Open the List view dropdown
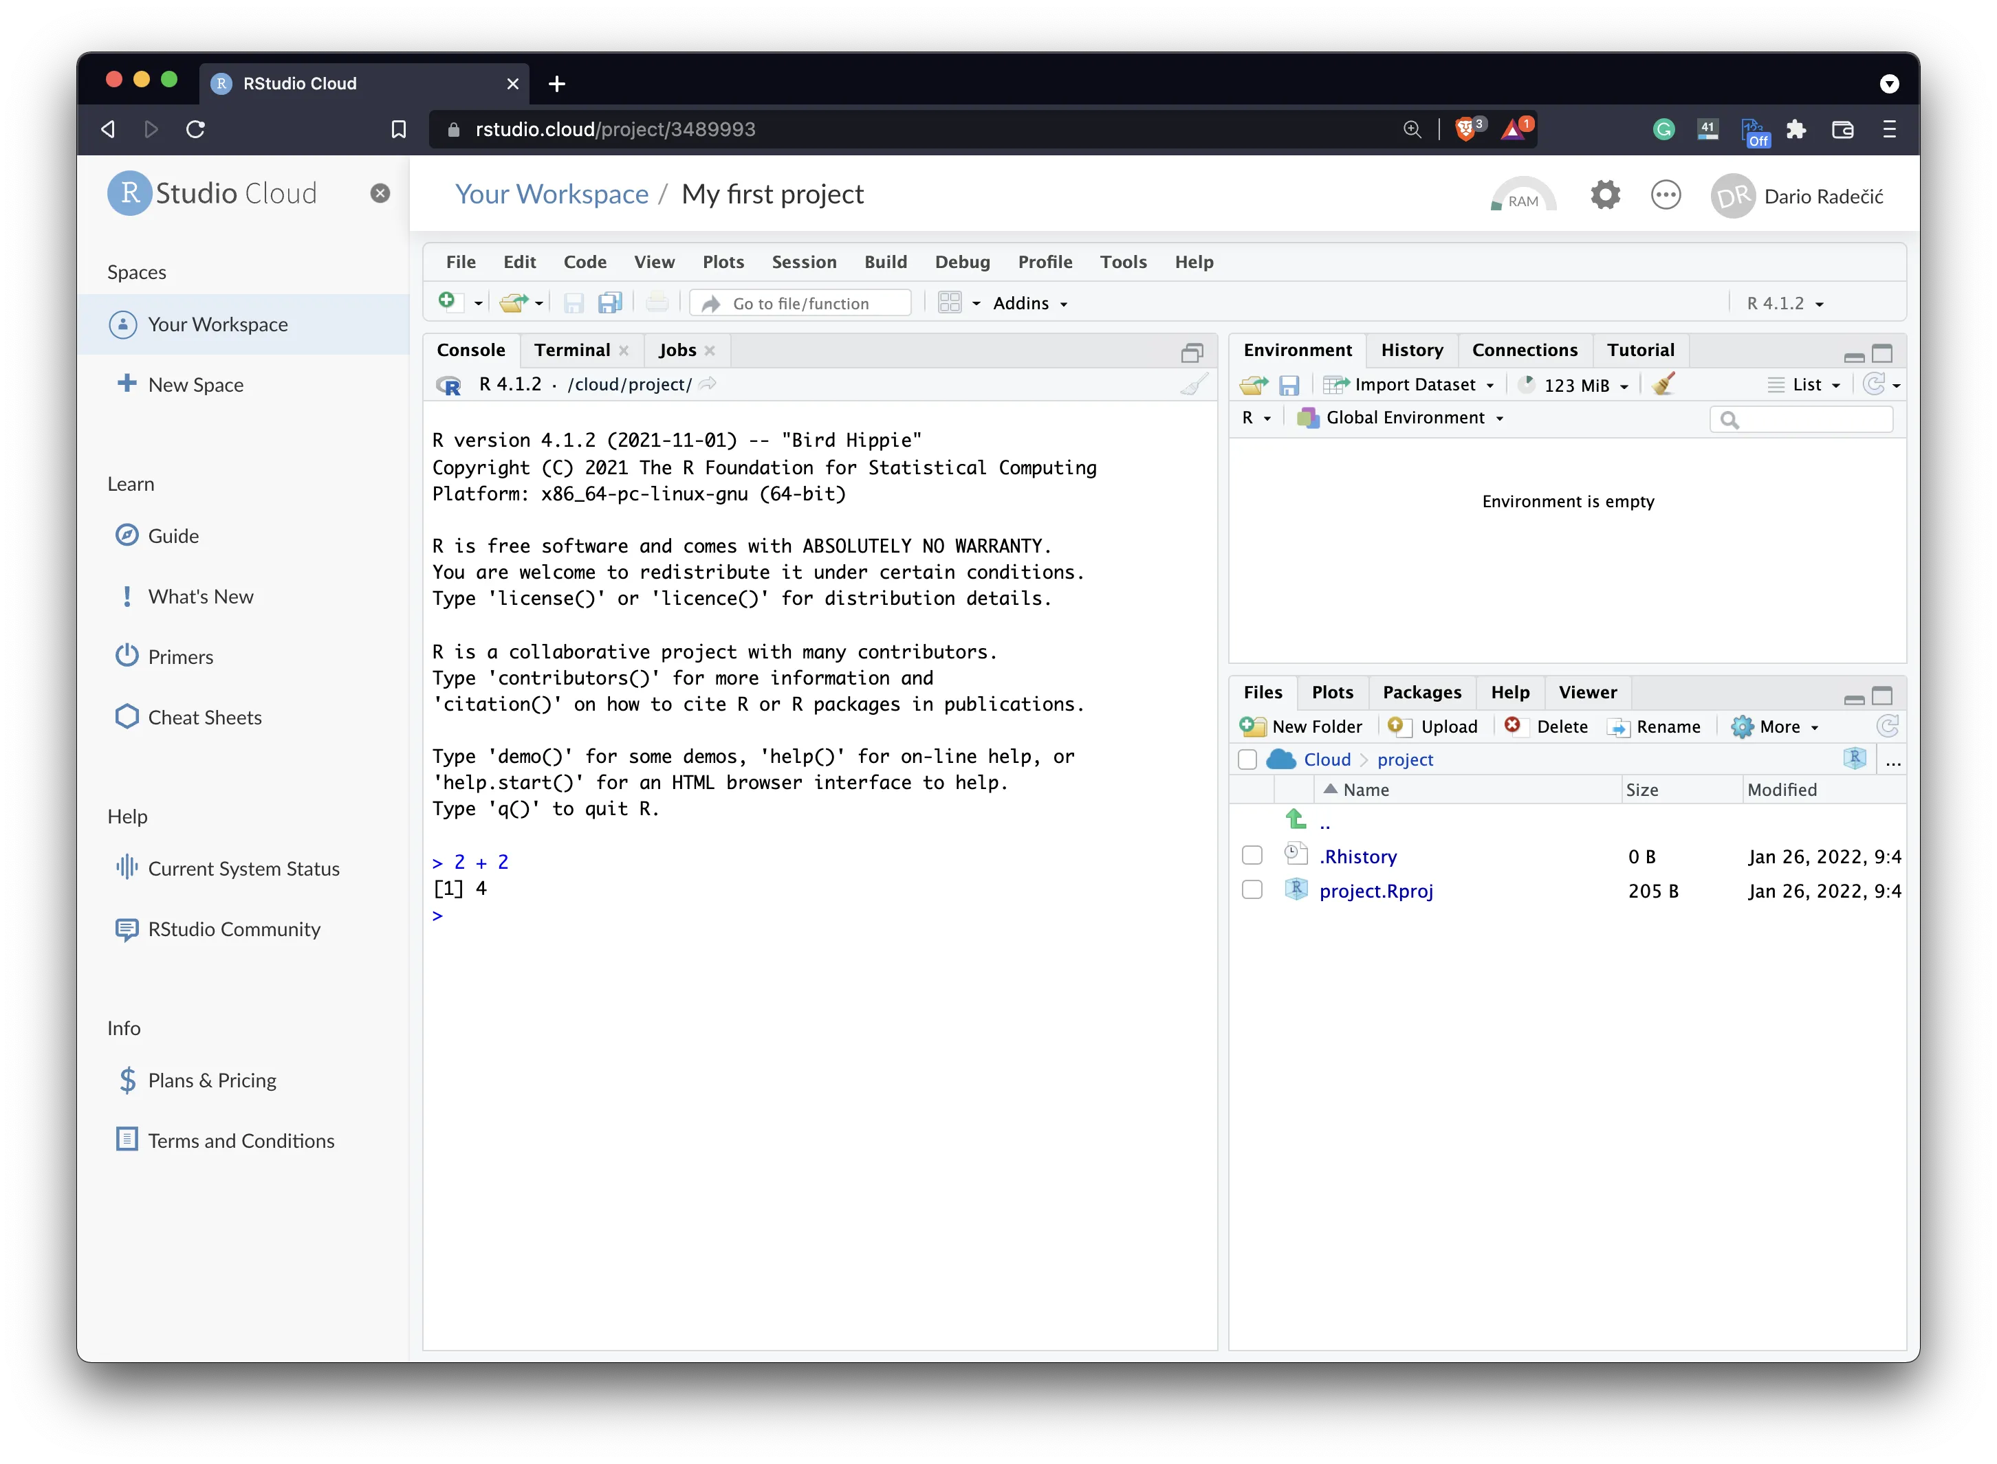Screen dimensions: 1997x1464 coord(1805,385)
